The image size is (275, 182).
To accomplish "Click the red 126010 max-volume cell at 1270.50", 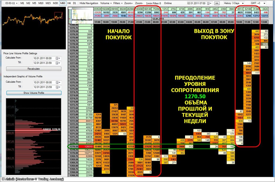I will click(86, 147).
